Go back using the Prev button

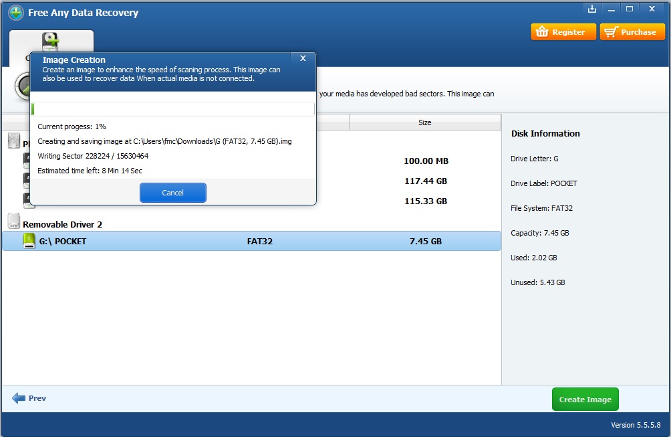pyautogui.click(x=29, y=398)
